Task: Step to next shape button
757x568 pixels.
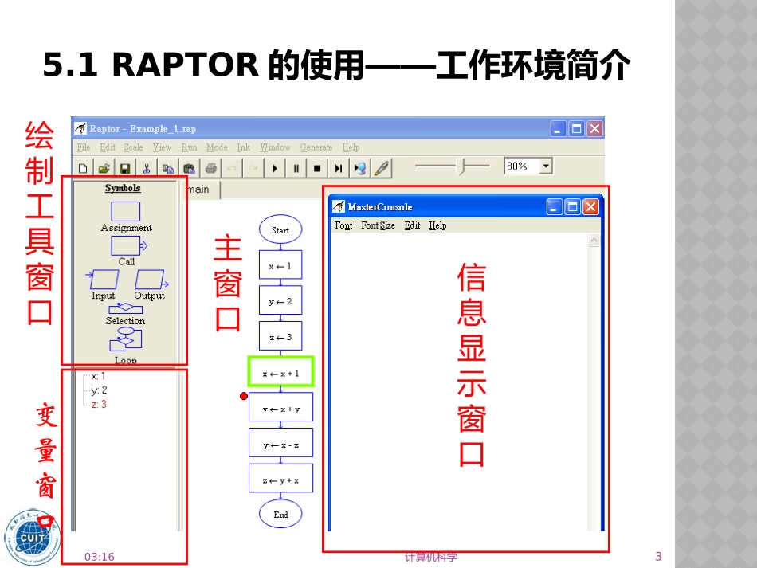Action: pyautogui.click(x=338, y=168)
